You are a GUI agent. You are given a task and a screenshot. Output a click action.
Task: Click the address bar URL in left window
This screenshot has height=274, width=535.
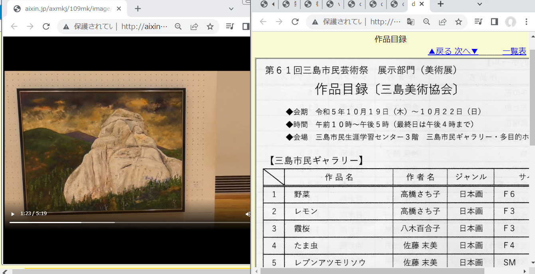(144, 27)
